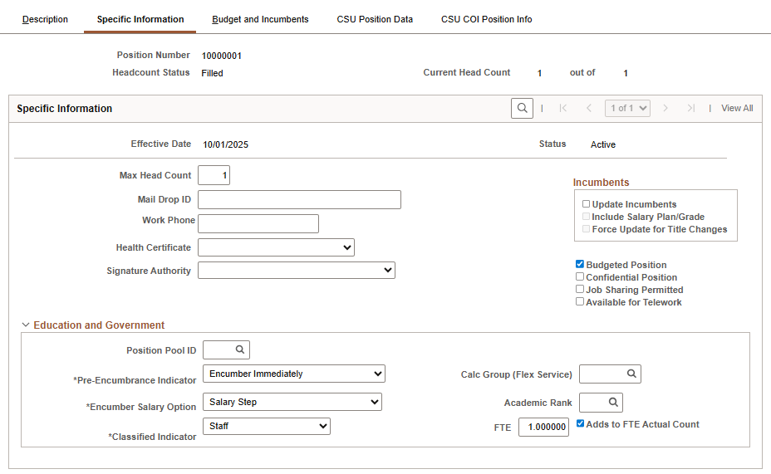Enable the Update Incumbents checkbox

[x=587, y=204]
